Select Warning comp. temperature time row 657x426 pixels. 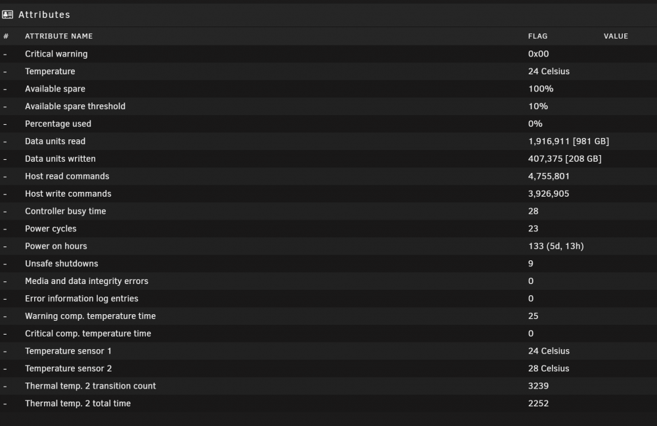click(x=328, y=316)
